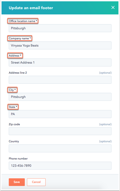Click the Company name field with Vinyasa Yoga Beats
The height and width of the screenshot is (191, 120).
point(60,45)
